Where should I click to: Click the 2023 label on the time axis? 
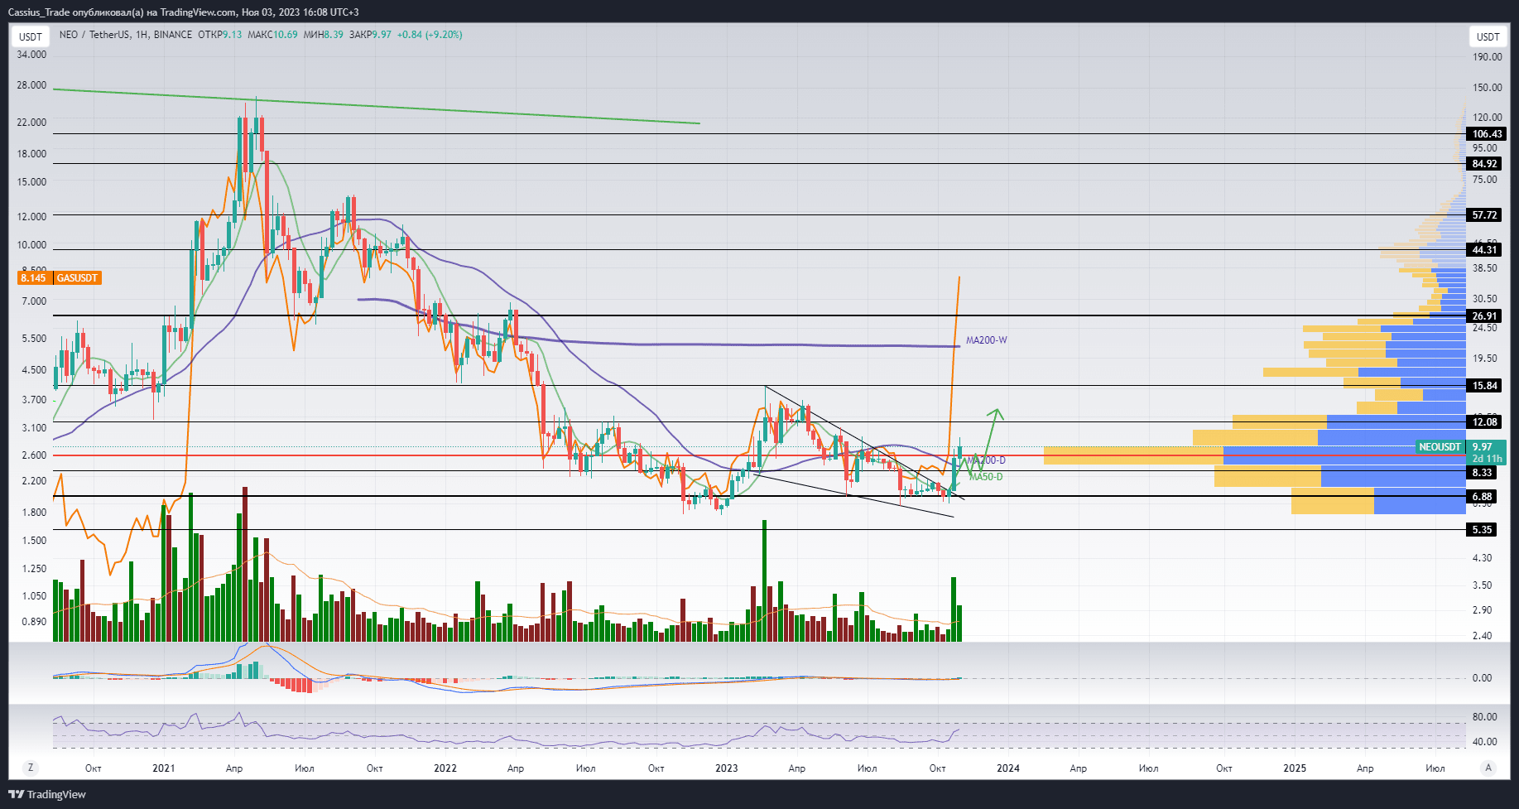coord(727,768)
